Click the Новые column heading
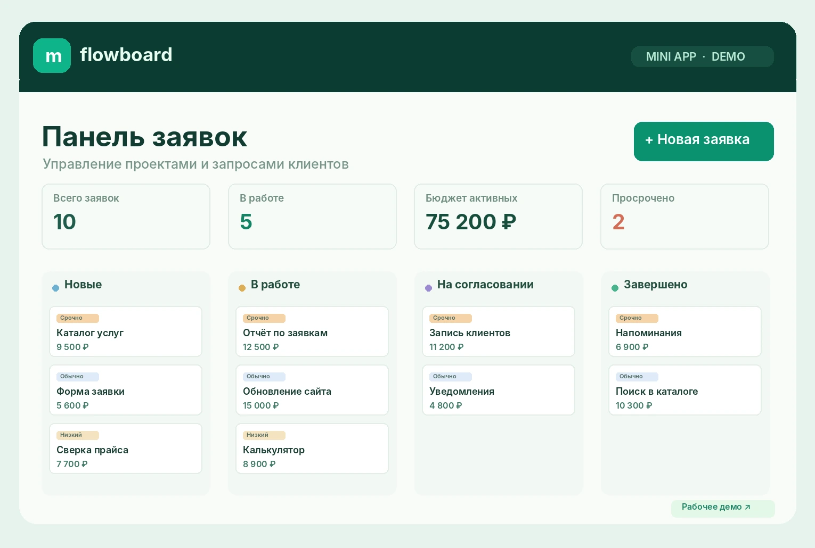This screenshot has width=815, height=548. pyautogui.click(x=83, y=285)
